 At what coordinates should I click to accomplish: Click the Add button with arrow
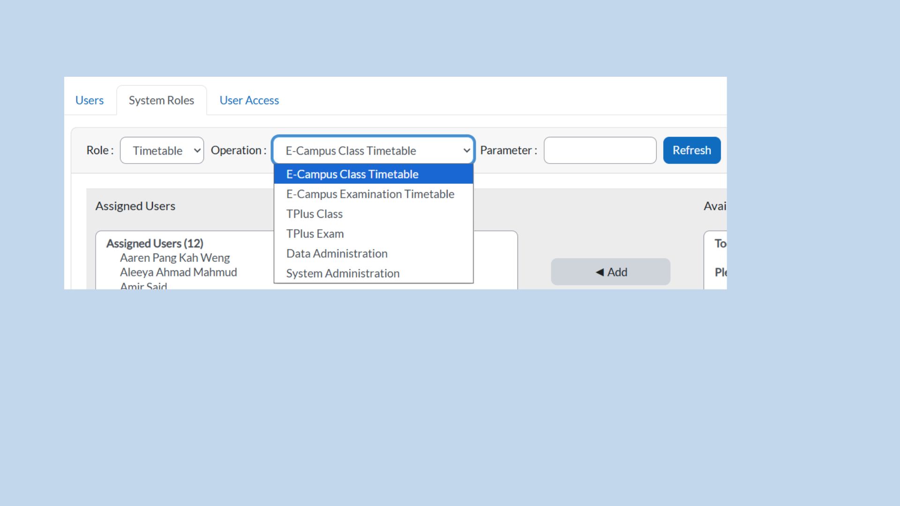click(610, 272)
